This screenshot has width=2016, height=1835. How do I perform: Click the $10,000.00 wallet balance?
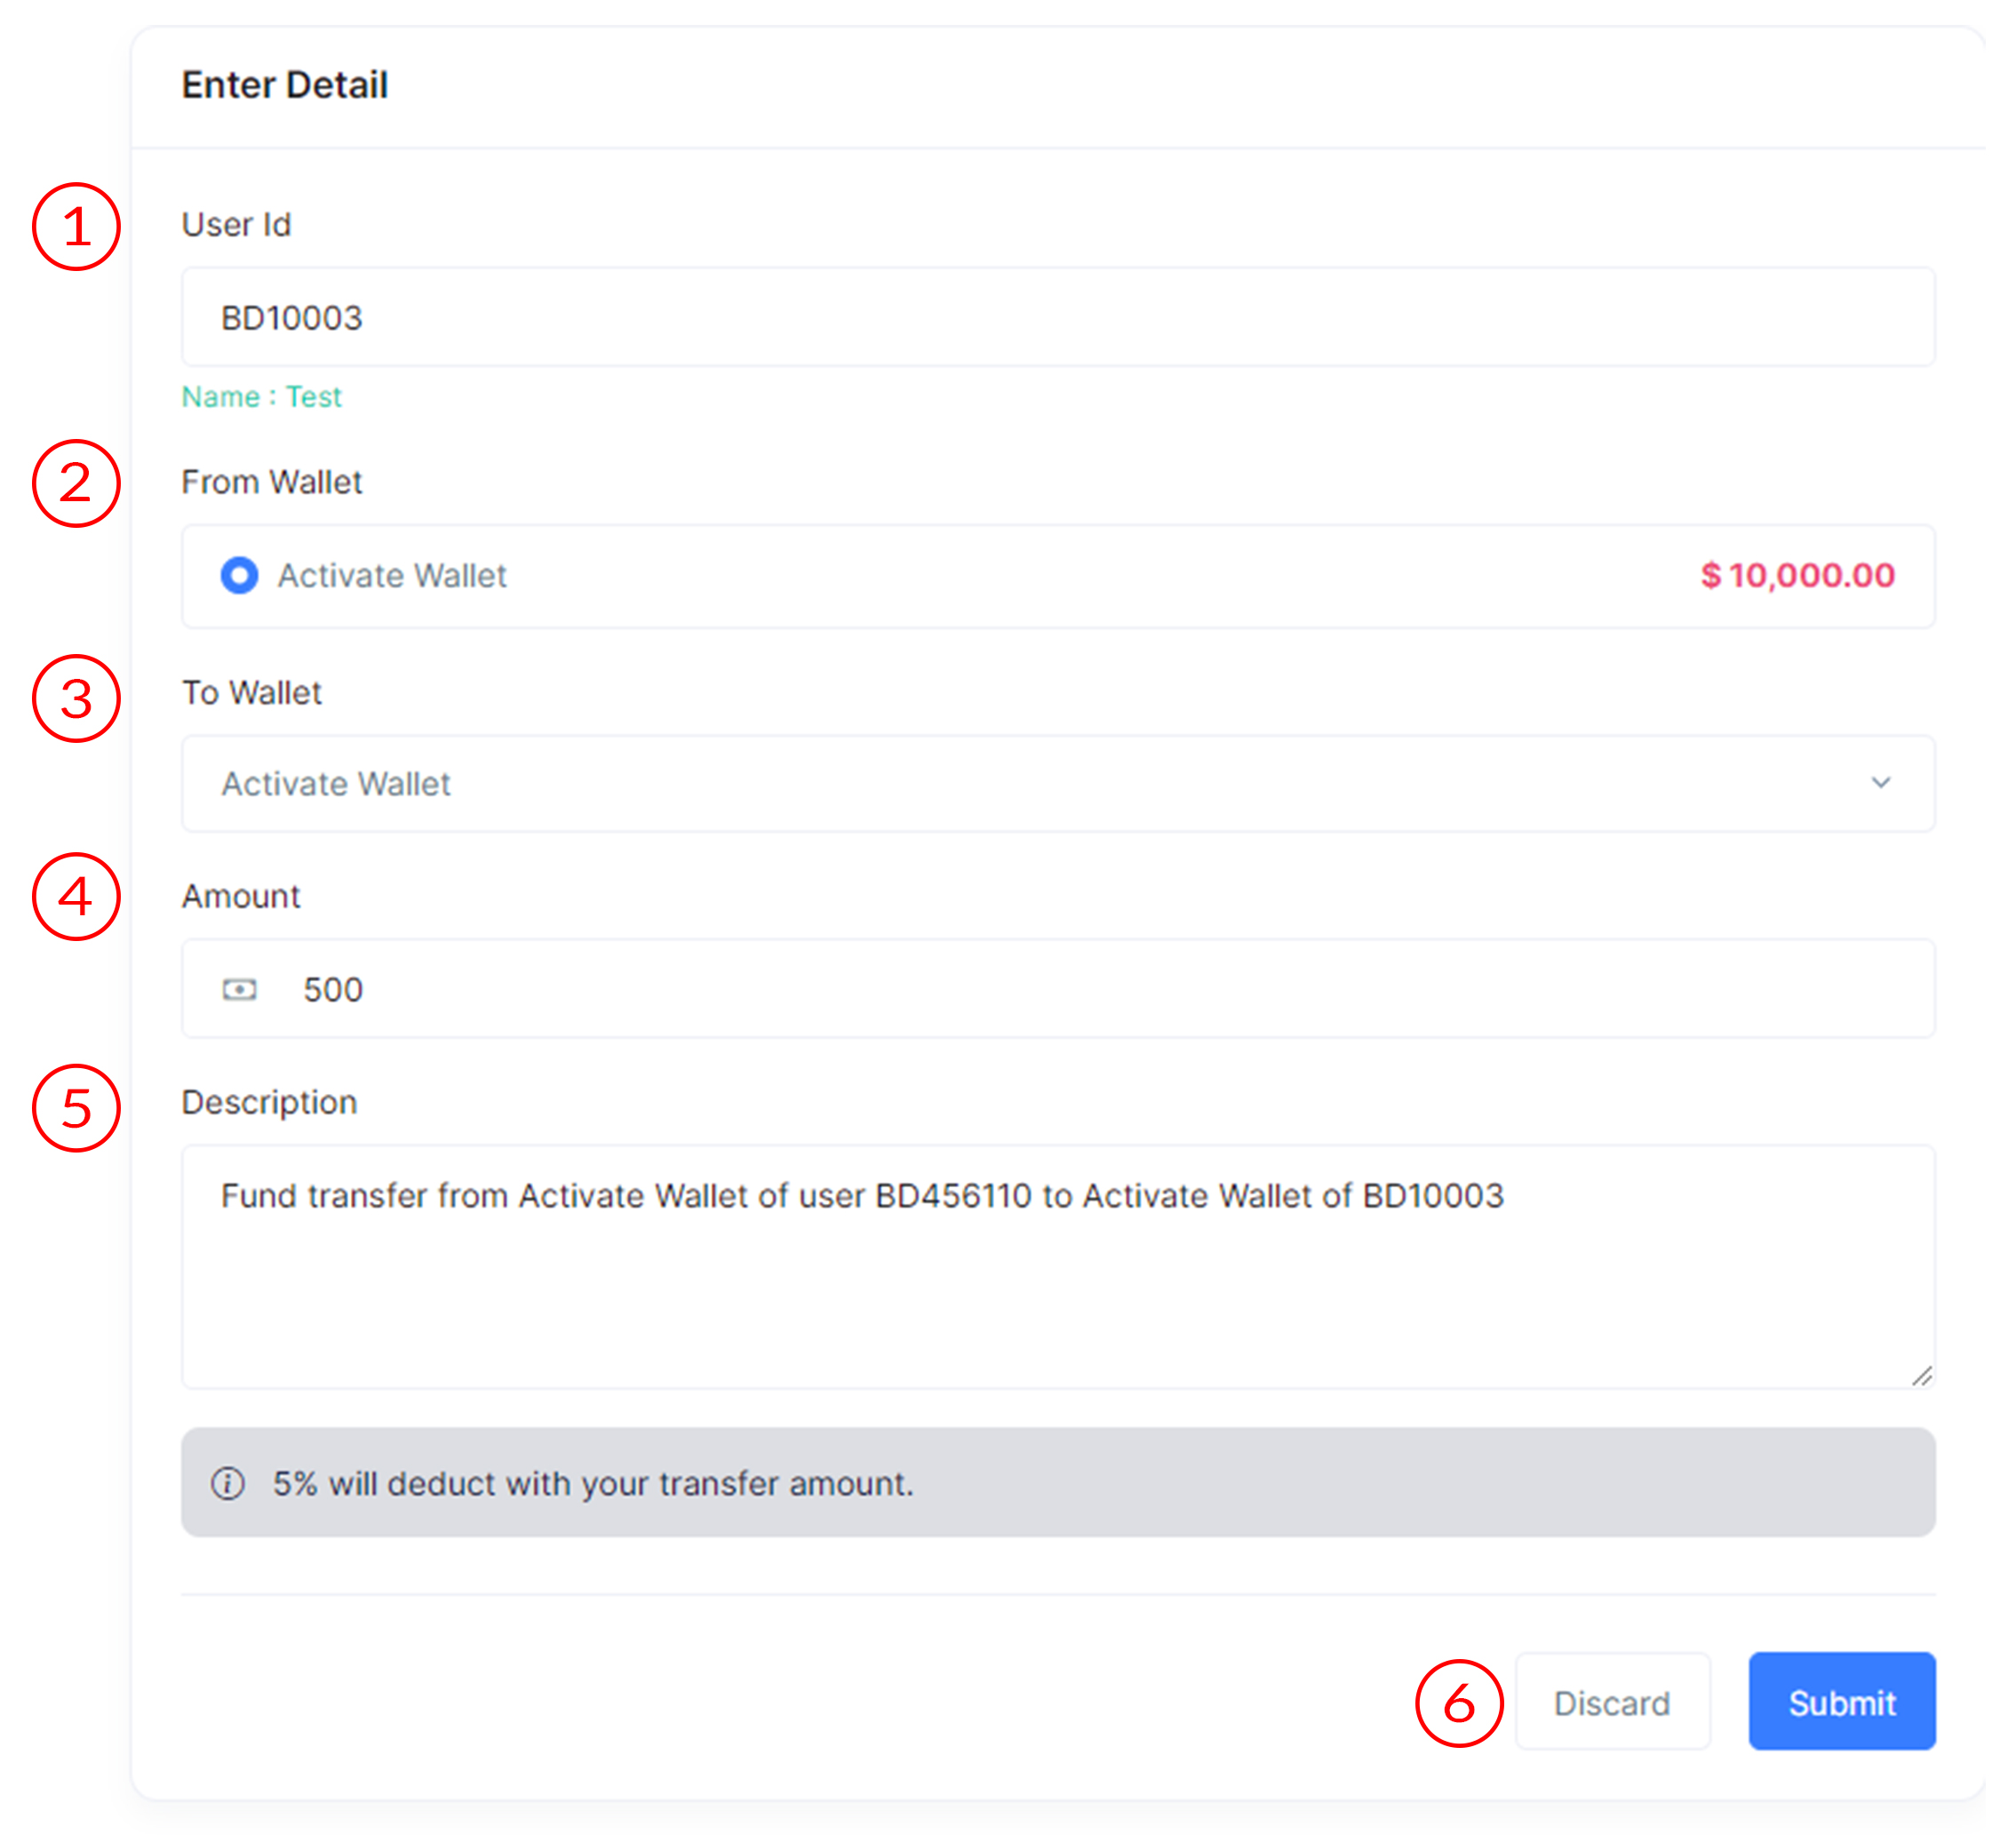pyautogui.click(x=1798, y=576)
